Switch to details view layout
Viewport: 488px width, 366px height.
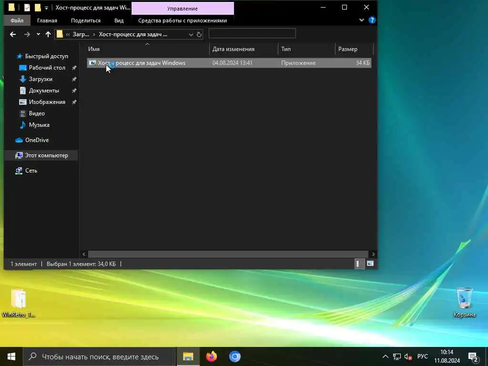[x=359, y=264]
